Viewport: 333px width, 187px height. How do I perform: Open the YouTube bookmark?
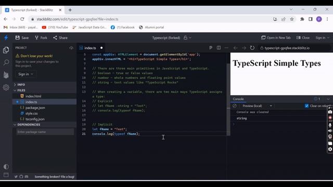click(x=55, y=28)
